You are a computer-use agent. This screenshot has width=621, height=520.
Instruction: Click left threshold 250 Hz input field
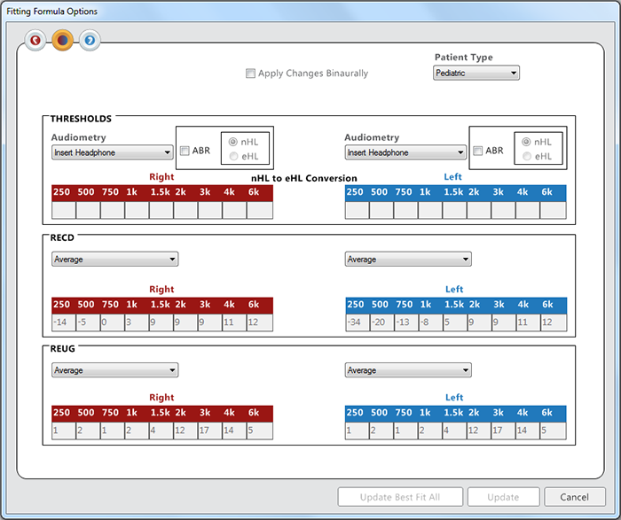pos(357,210)
